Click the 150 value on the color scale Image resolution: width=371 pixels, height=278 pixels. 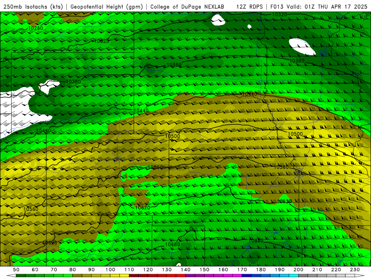click(205, 270)
